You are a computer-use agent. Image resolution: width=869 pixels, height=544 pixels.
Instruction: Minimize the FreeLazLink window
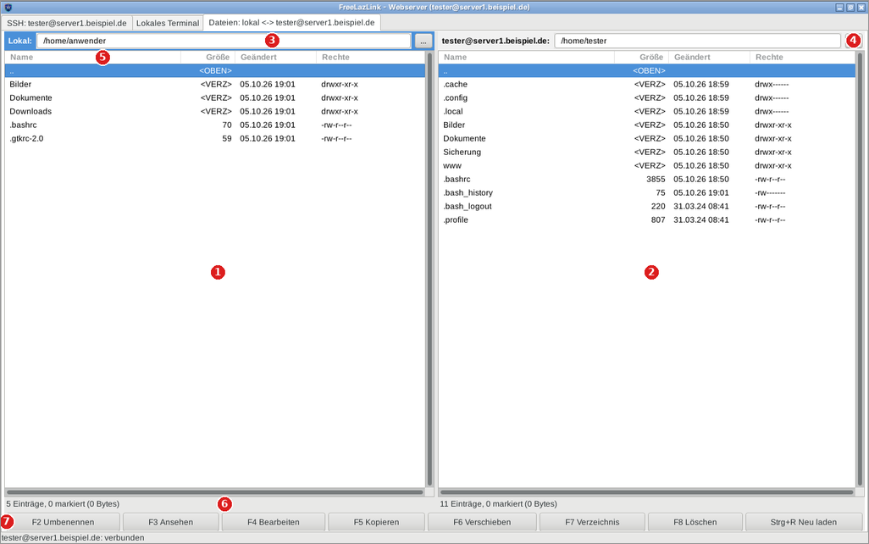pos(839,8)
